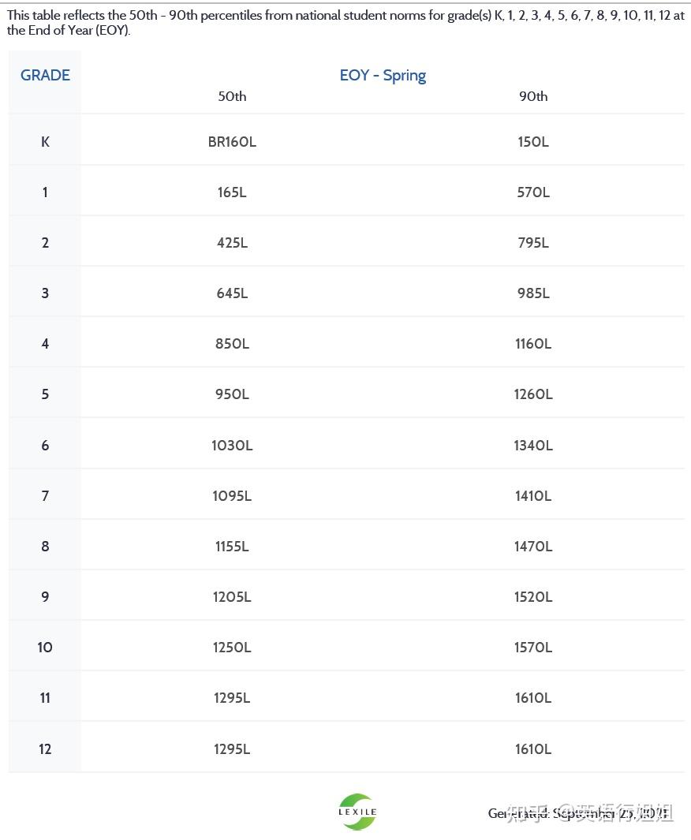
Task: Click the green Lexile logo
Action: (x=357, y=812)
